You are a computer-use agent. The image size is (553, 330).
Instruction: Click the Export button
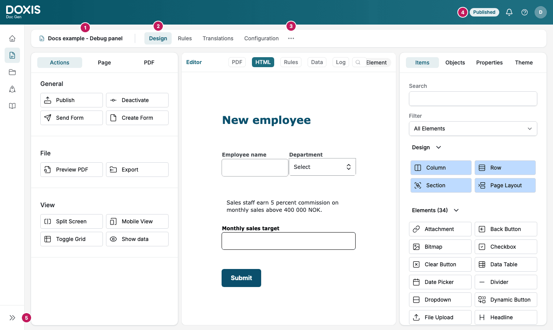[137, 170]
